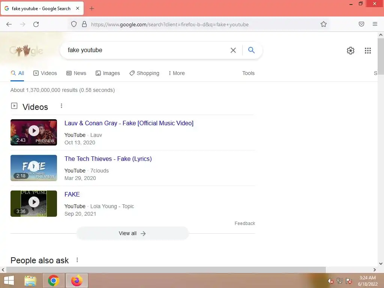This screenshot has width=384, height=288.
Task: Click the 'About 1,370,000,000 results' text
Action: 63,90
